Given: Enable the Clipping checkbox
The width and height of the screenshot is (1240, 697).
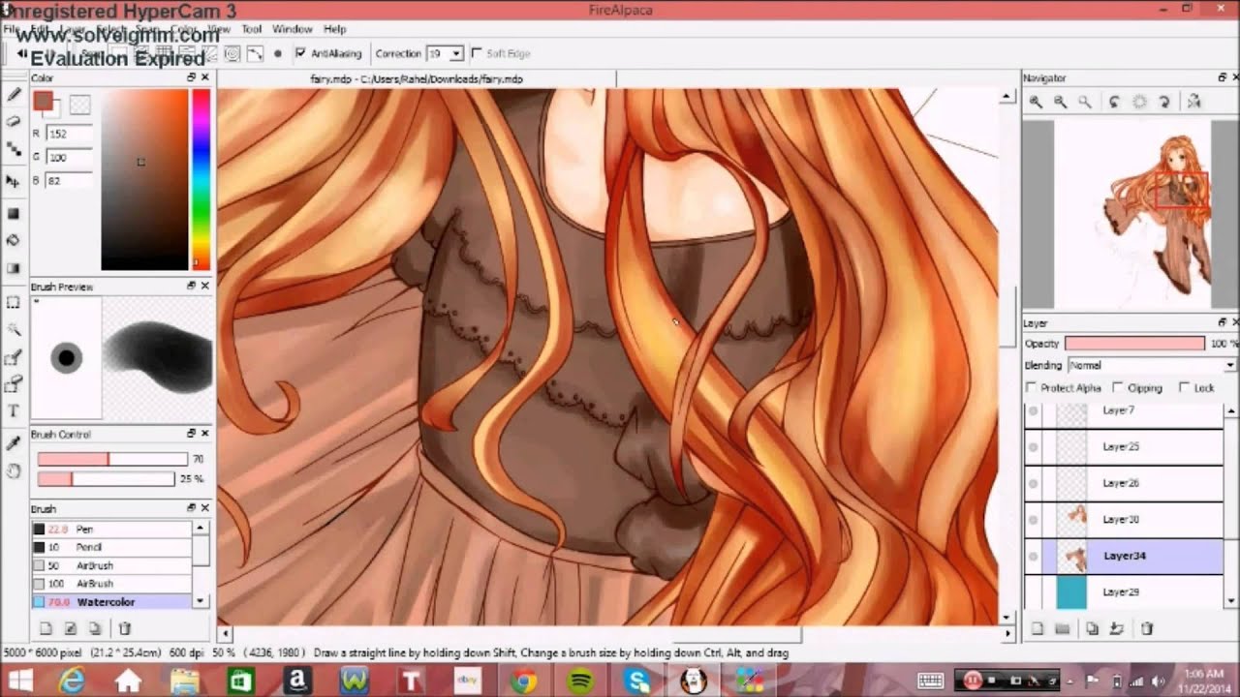Looking at the screenshot, I should [1118, 387].
